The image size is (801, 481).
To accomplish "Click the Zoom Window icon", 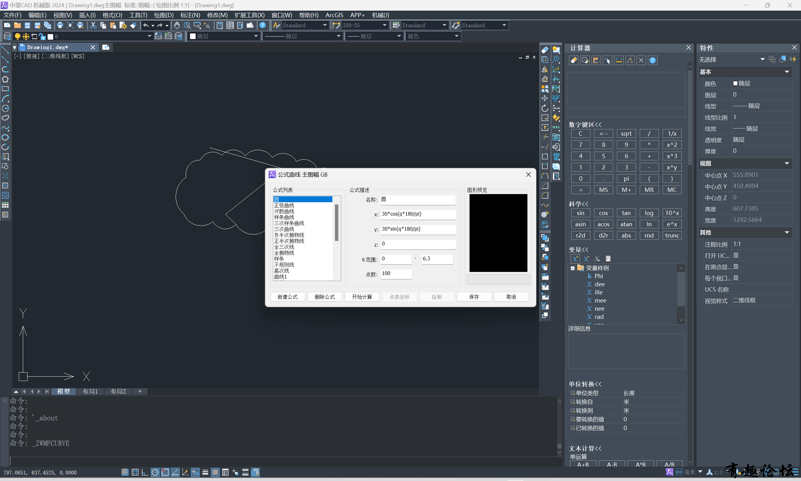I will (x=197, y=25).
